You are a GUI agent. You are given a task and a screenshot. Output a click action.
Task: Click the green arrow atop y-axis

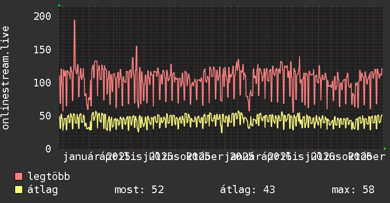click(x=59, y=5)
